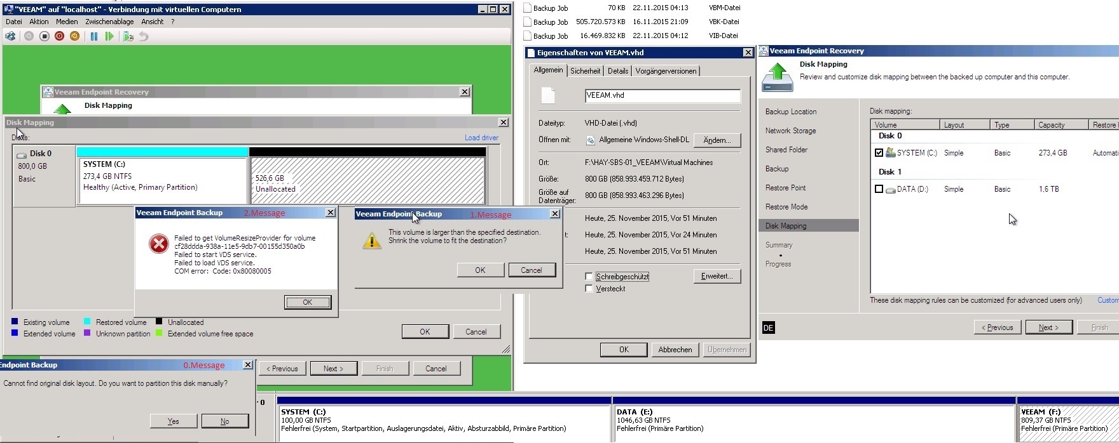Click Cancel in the shrink volume warning dialog
Image resolution: width=1119 pixels, height=443 pixels.
(532, 270)
